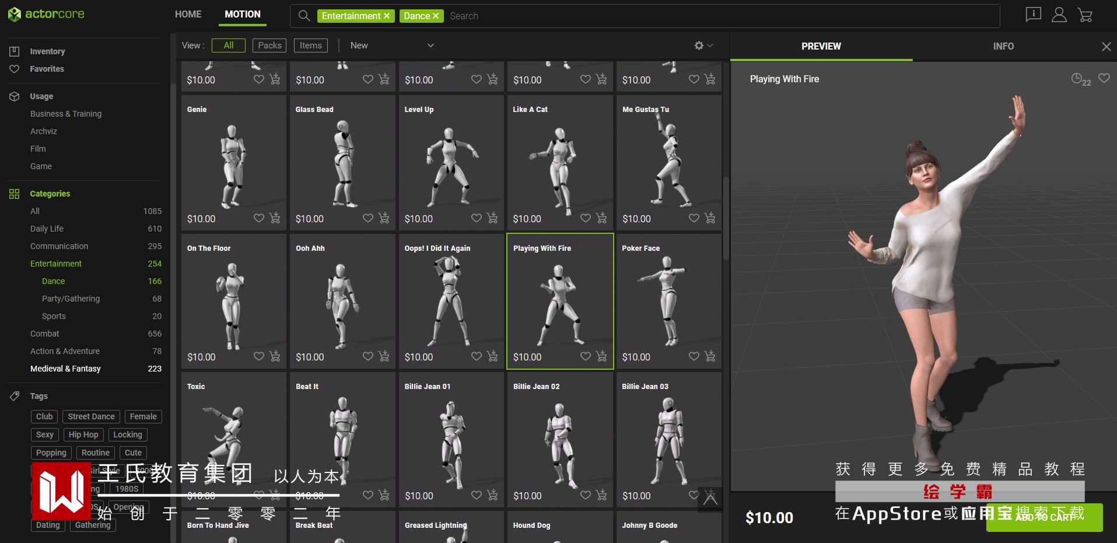This screenshot has height=543, width=1117.
Task: Switch to the INFO tab
Action: pos(1003,46)
